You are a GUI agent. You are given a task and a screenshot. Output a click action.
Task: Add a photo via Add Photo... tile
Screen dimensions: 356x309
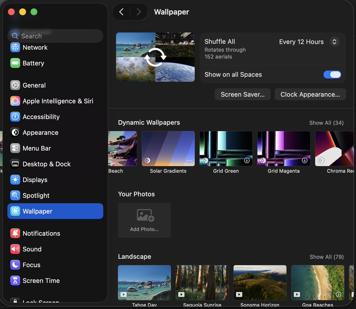tap(144, 220)
